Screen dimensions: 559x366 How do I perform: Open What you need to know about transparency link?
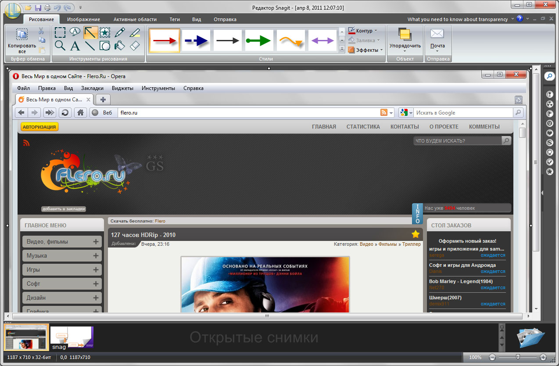tap(458, 19)
